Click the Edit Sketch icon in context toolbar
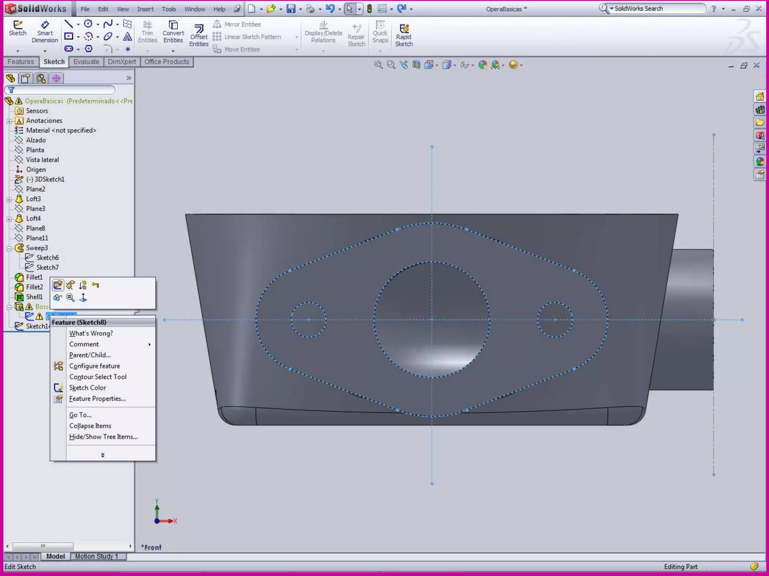Screen dimensions: 769x576 pos(57,285)
